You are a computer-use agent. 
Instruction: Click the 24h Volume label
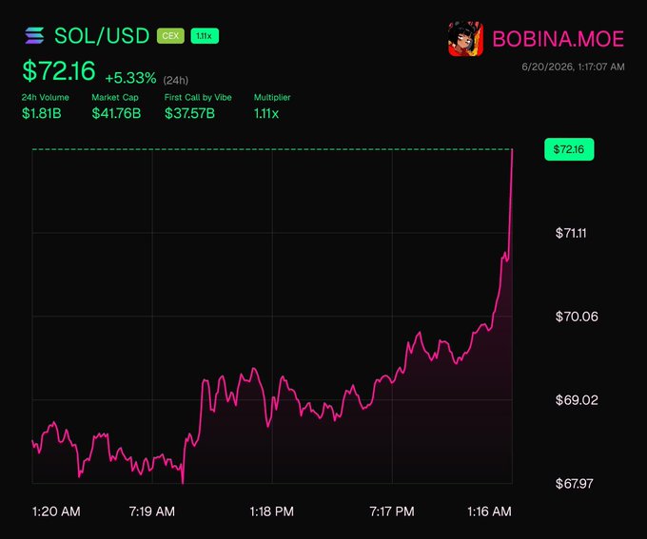[46, 97]
